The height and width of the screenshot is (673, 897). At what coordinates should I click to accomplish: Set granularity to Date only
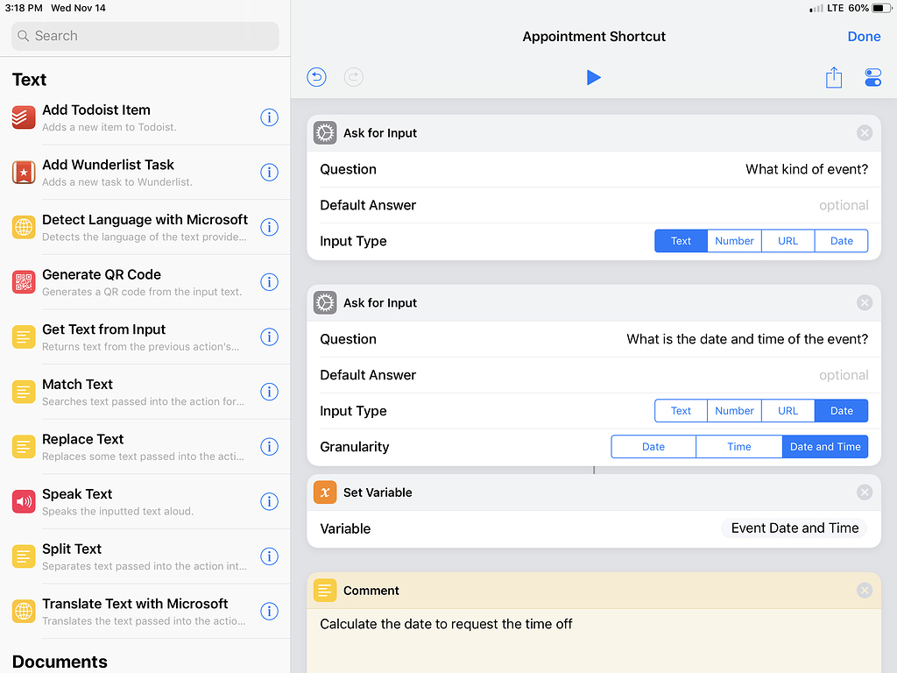tap(653, 447)
